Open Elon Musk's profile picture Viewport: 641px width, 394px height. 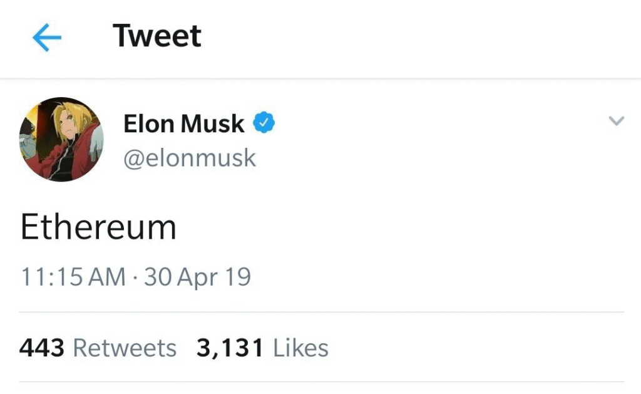(x=61, y=139)
